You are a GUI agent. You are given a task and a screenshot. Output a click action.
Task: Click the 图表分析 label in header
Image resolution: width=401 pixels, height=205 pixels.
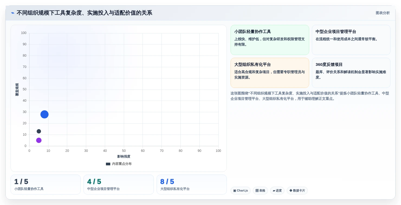point(383,13)
